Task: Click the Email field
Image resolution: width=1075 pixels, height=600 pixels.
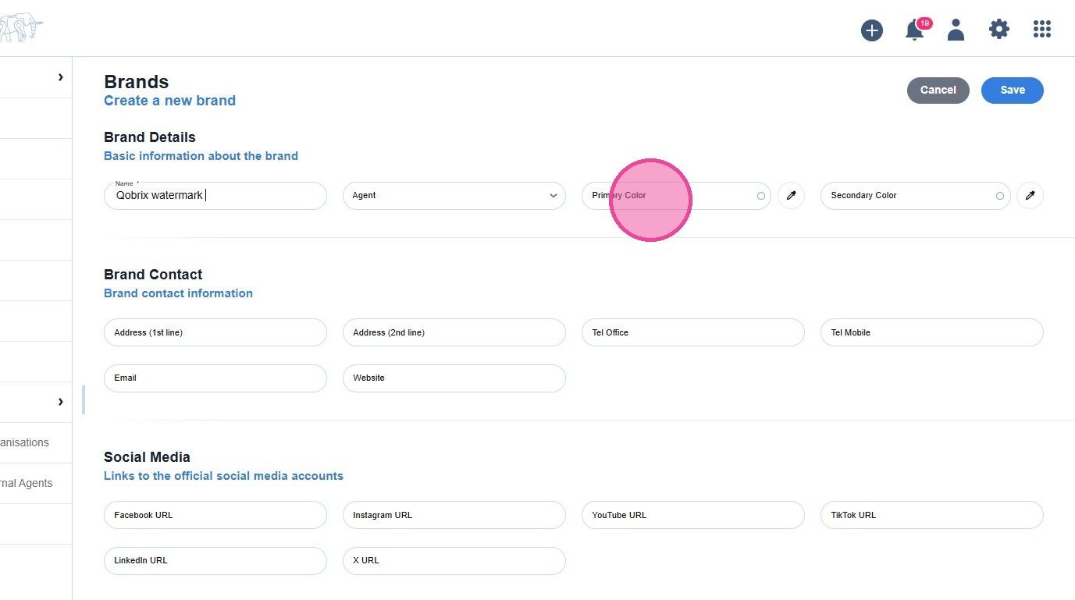Action: click(215, 378)
